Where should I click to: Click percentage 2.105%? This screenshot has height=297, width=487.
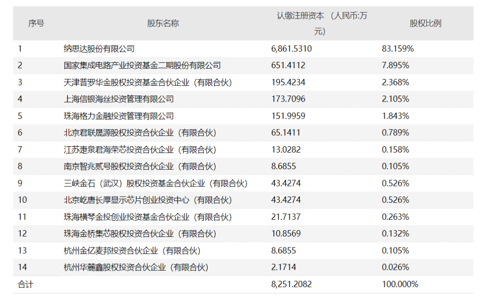click(395, 99)
